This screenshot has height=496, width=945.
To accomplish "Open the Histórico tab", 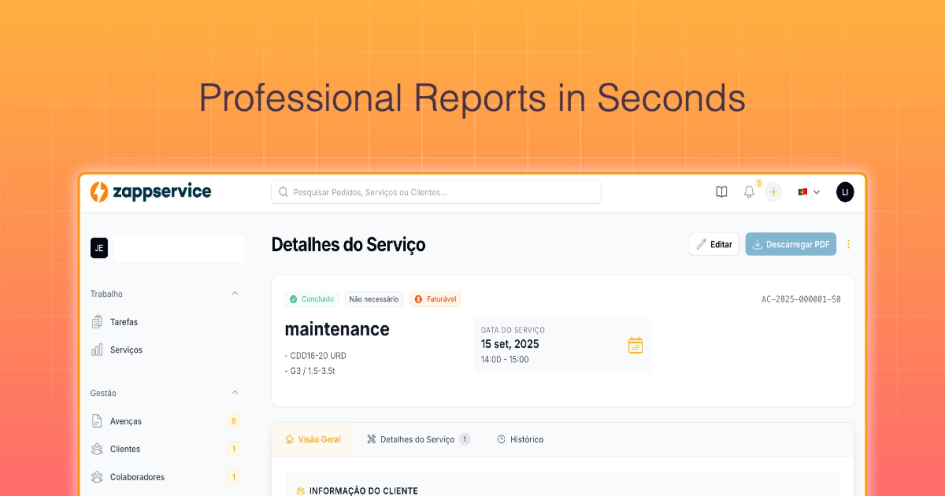I will click(x=520, y=439).
